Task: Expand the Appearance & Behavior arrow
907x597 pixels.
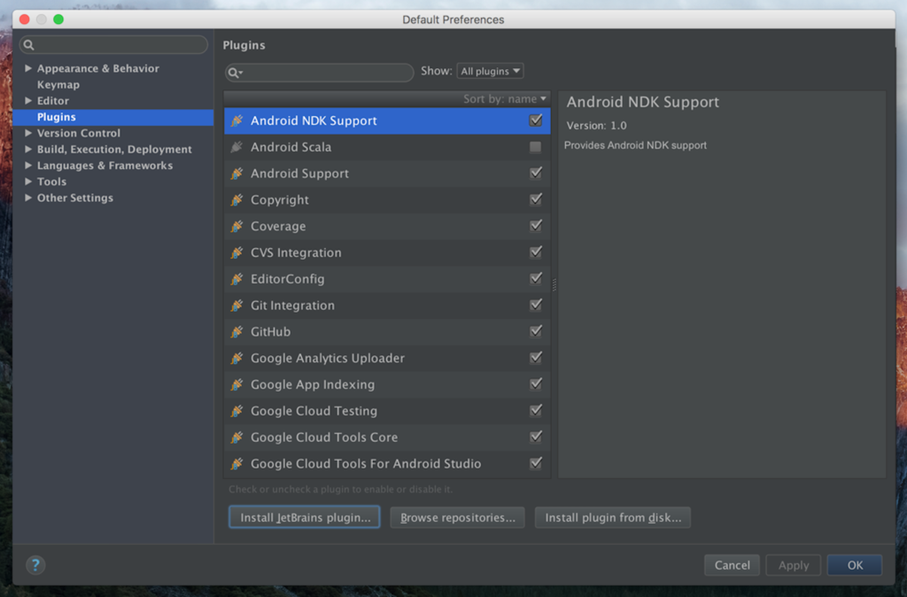Action: click(x=27, y=68)
